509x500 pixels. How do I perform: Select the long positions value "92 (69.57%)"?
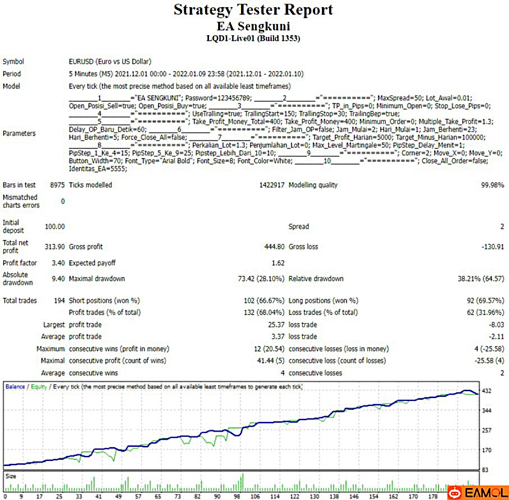485,300
